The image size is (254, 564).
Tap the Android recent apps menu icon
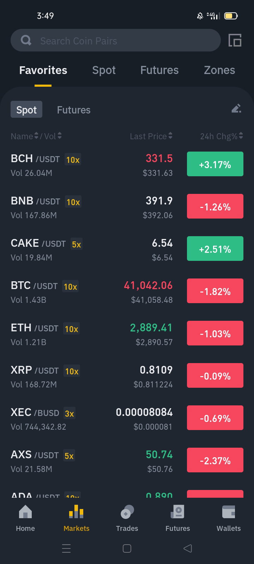pyautogui.click(x=66, y=548)
